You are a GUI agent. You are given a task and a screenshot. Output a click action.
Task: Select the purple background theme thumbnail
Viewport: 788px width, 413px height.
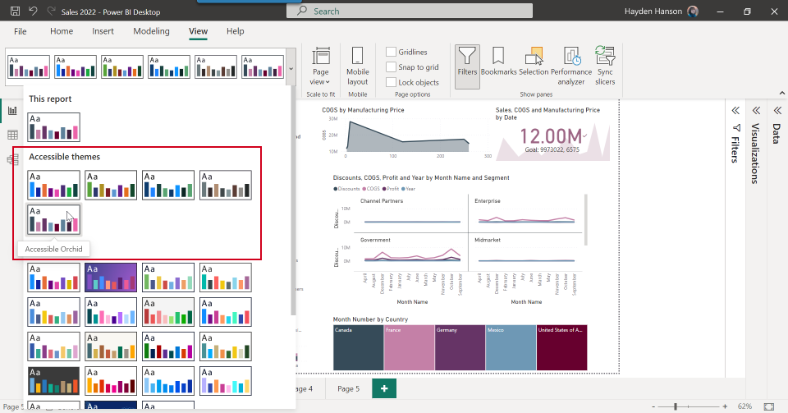tap(111, 278)
